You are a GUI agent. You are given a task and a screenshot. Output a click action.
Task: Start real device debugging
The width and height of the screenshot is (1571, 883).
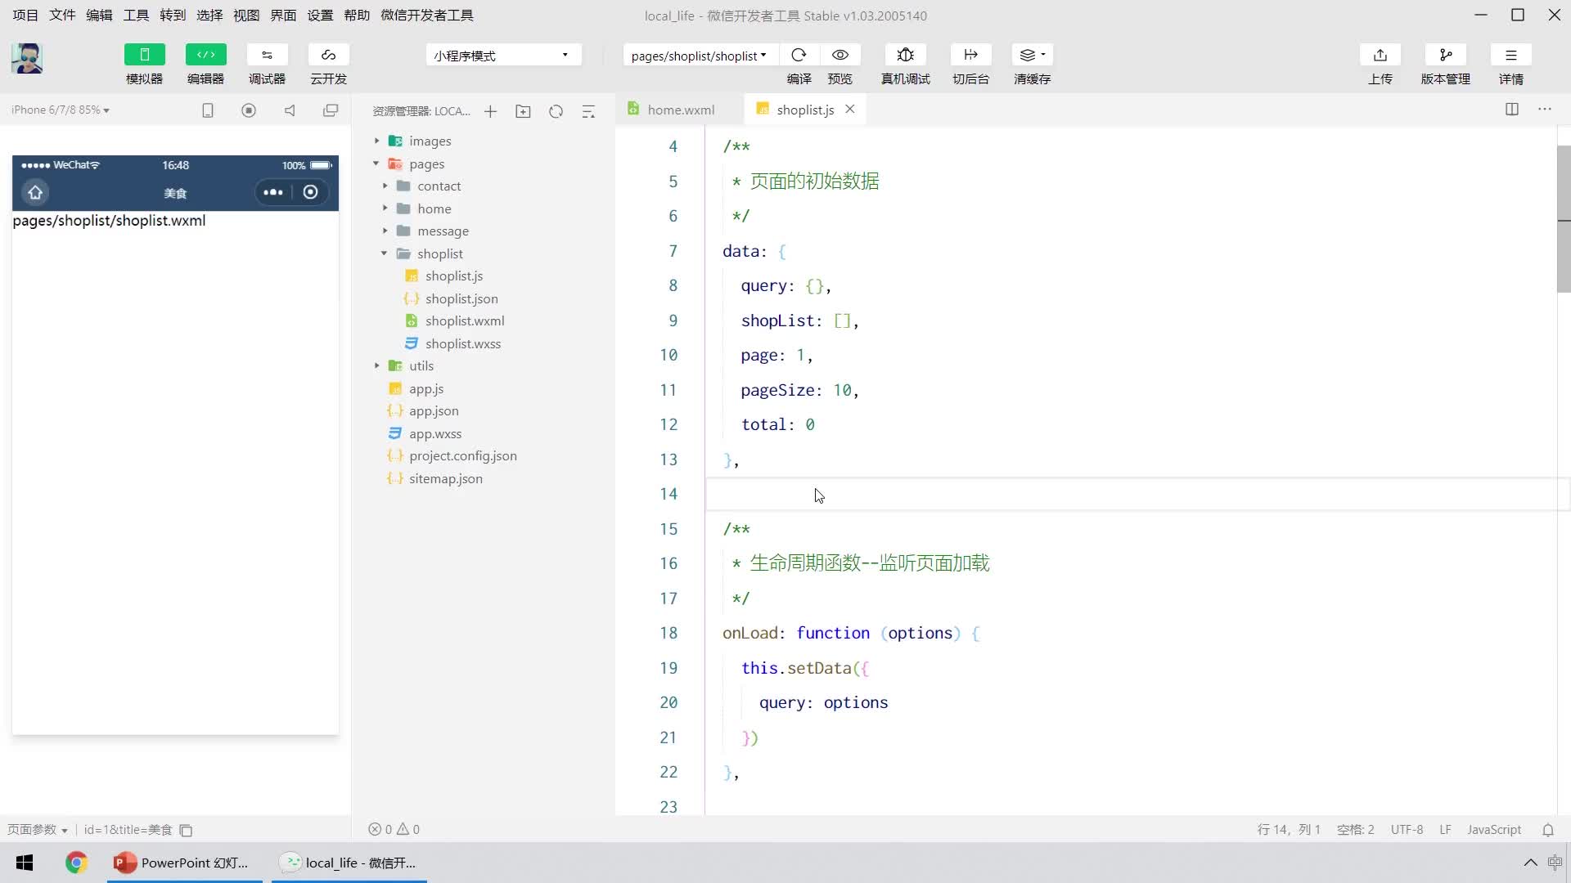tap(905, 55)
